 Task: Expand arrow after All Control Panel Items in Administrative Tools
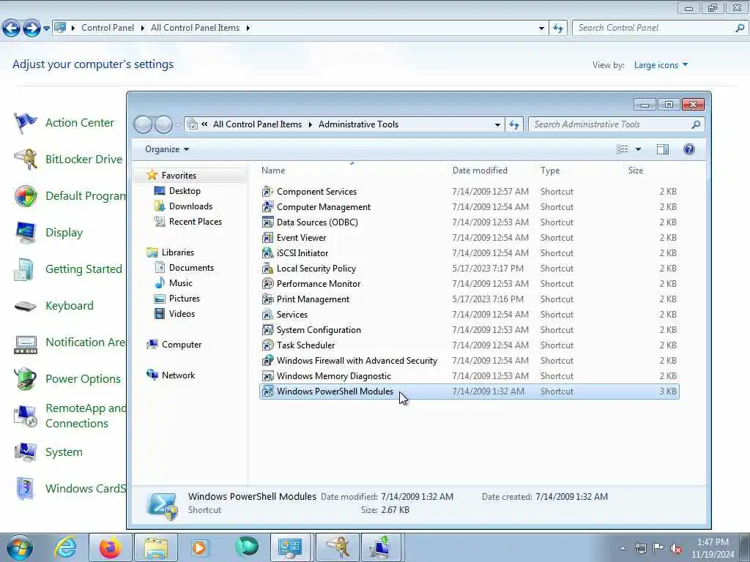[x=310, y=124]
